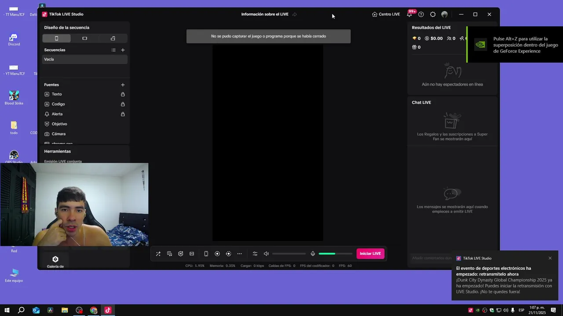
Task: Open Outlook from the taskbar
Action: [36, 310]
